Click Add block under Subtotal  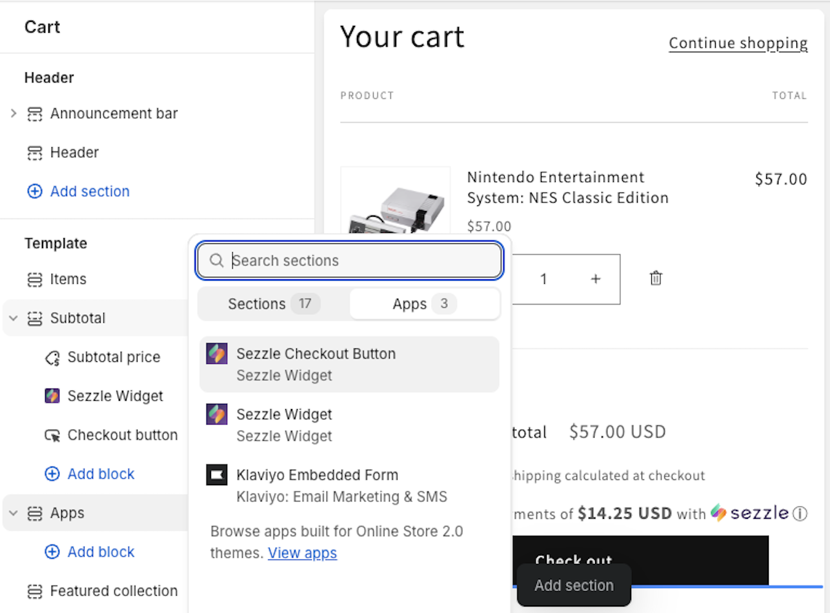point(101,474)
